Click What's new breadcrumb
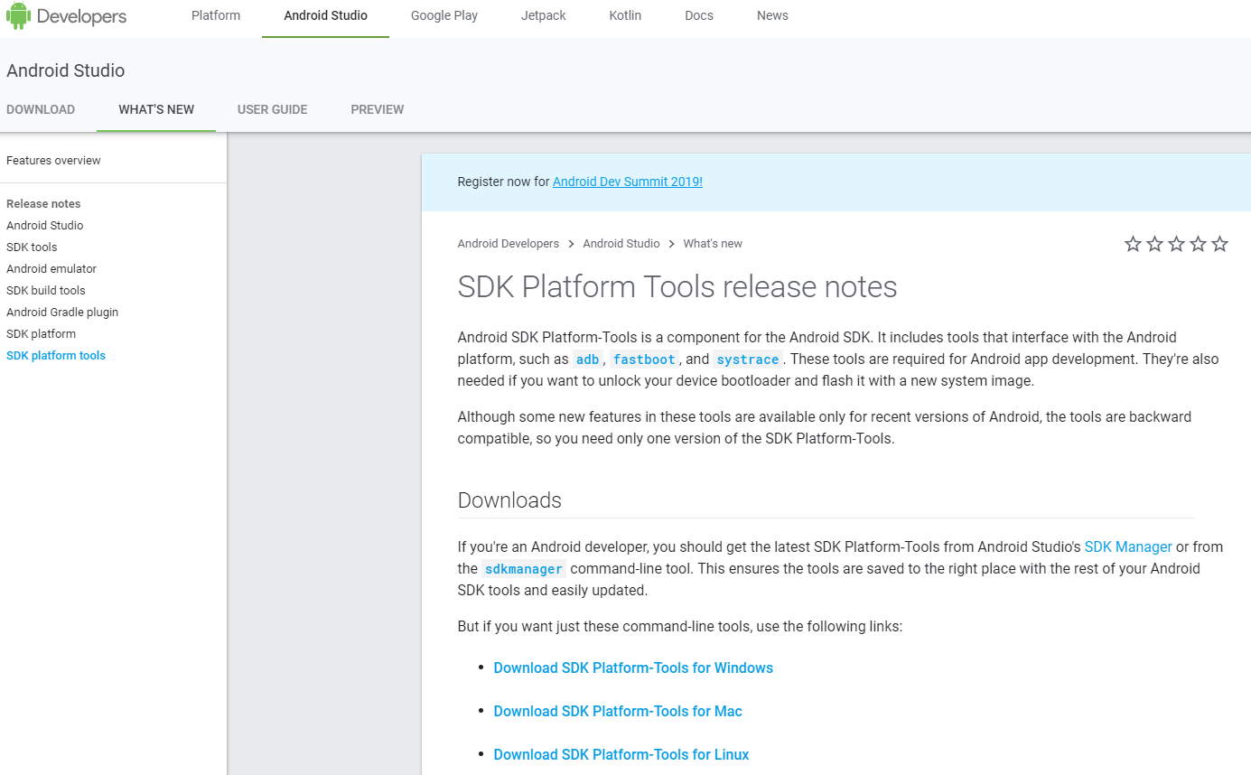The image size is (1251, 775). [x=713, y=244]
